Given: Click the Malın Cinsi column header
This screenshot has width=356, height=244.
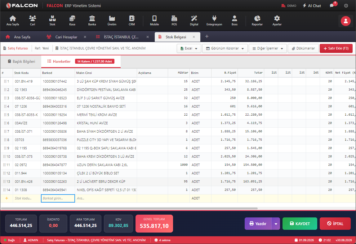Looking at the screenshot, I should (106, 73).
